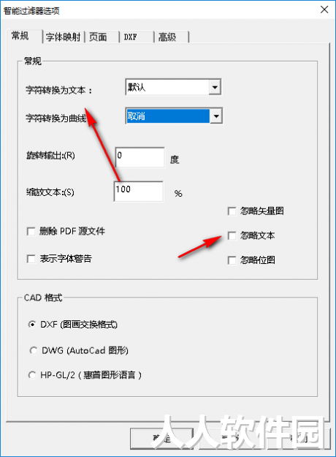Screen dimensions: 336x457
Task: Check the 忽略文本 option
Action: pos(232,235)
